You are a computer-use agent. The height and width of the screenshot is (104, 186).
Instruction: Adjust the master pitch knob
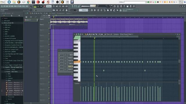click(x=31, y=10)
